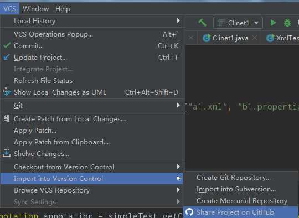
Task: Select Create Git Repository option
Action: pyautogui.click(x=234, y=178)
